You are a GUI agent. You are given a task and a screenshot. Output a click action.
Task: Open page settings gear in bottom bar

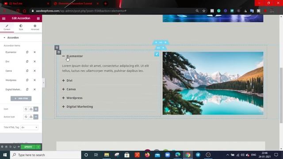click(2, 147)
